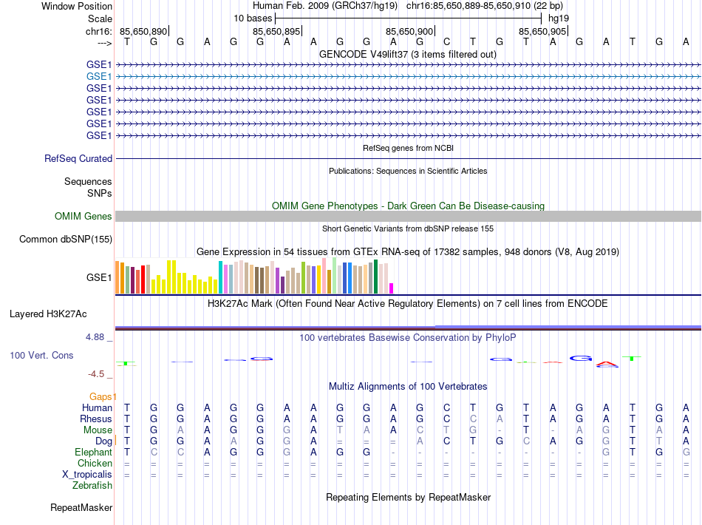Select the light-blue highlighted GSE1 transcript label
This screenshot has width=702, height=525.
click(98, 76)
